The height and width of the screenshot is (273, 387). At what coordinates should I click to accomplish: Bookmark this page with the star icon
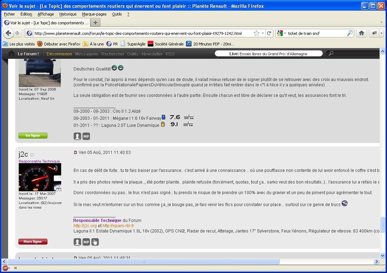256,33
